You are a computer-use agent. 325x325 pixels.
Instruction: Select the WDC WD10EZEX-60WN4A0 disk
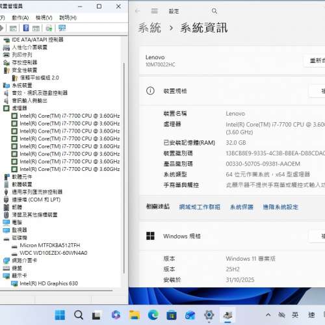point(49,253)
